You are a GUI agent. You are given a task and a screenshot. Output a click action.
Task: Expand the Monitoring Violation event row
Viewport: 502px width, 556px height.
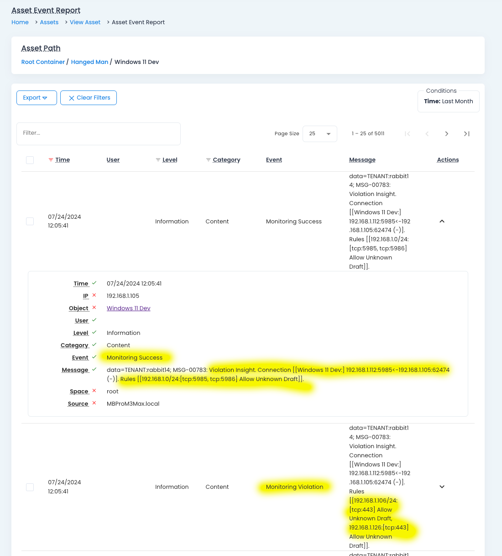click(442, 487)
